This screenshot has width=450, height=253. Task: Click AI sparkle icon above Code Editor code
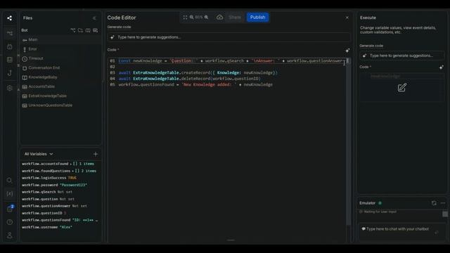[x=347, y=50]
